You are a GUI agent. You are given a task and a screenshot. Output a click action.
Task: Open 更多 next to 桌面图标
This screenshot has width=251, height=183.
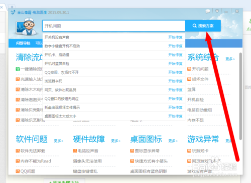(173, 141)
